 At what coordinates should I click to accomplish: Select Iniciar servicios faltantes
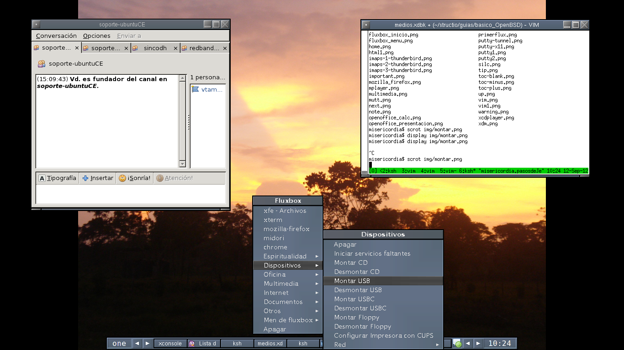[383, 253]
